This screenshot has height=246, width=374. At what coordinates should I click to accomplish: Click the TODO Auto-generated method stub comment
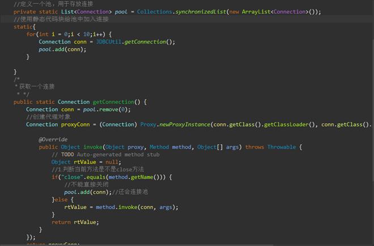point(105,154)
